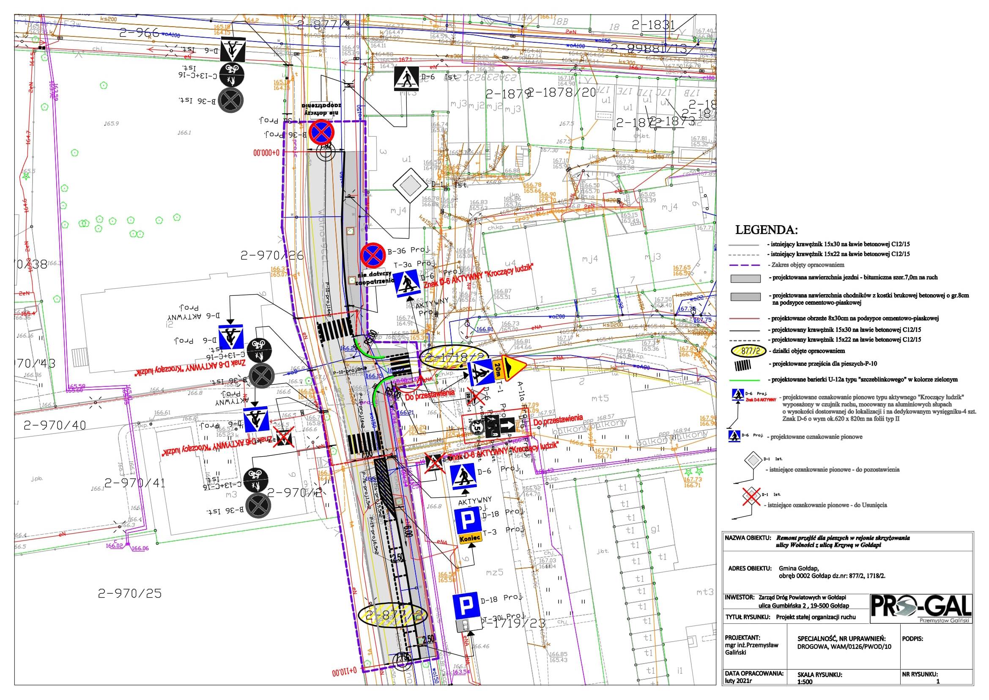989x700 pixels.
Task: Select the orange Koniec plate under the parking sign
Action: (x=469, y=539)
